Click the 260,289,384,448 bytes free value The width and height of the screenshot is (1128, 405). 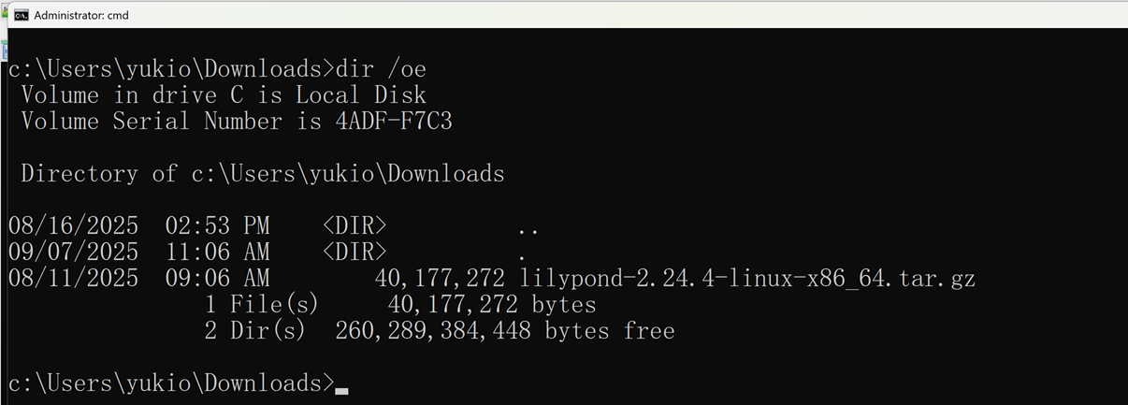pos(505,330)
